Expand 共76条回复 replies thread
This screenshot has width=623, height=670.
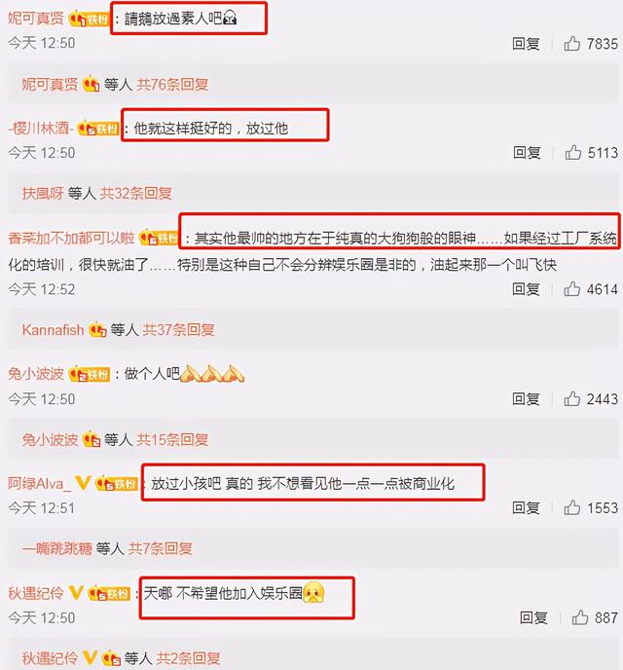tap(172, 84)
